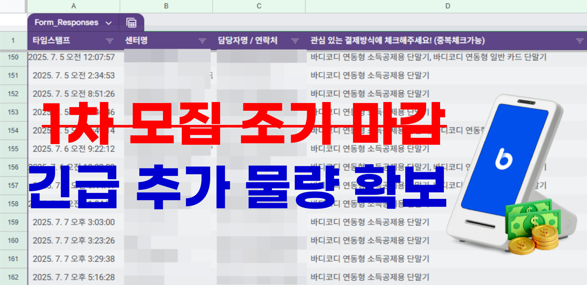This screenshot has height=285, width=587.
Task: Click cell 2025. 7. 7 오후 3:23:26
Action: point(73,241)
